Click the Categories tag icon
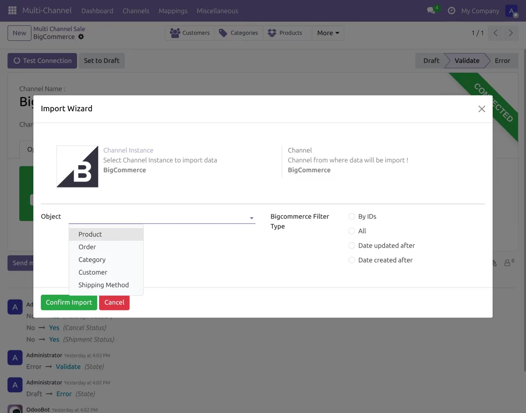This screenshot has width=526, height=413. pyautogui.click(x=223, y=33)
